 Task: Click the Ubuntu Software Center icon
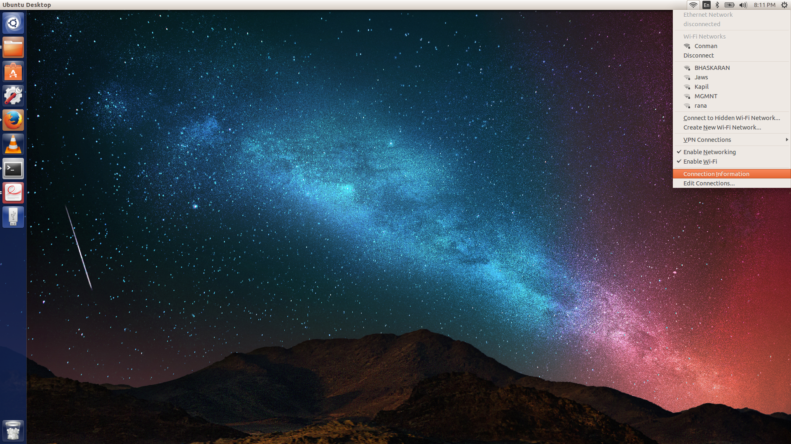pyautogui.click(x=13, y=72)
